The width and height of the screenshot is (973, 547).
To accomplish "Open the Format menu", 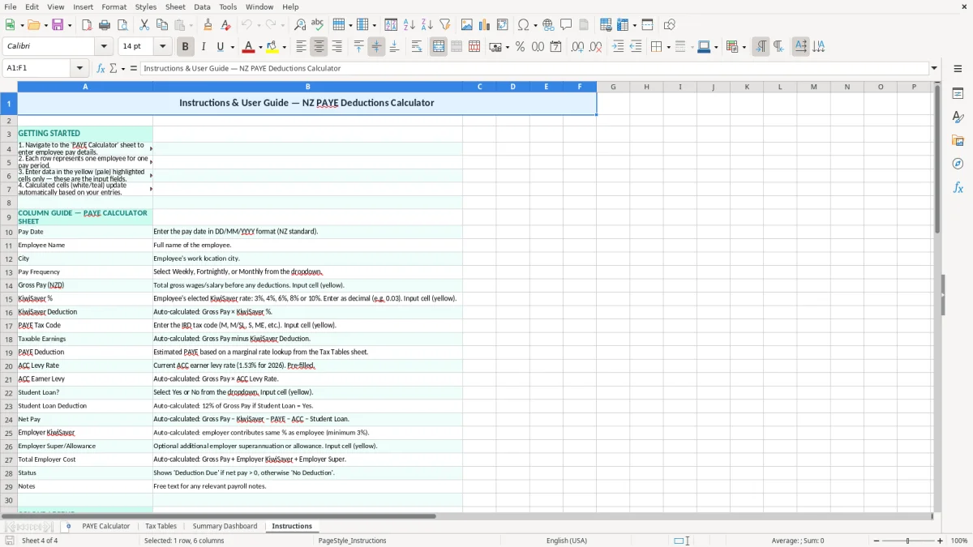I will pos(114,6).
